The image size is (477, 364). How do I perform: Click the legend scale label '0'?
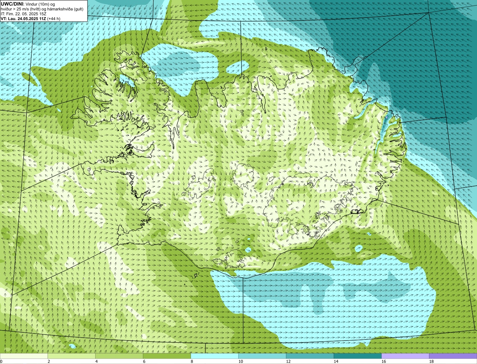coord(1,361)
